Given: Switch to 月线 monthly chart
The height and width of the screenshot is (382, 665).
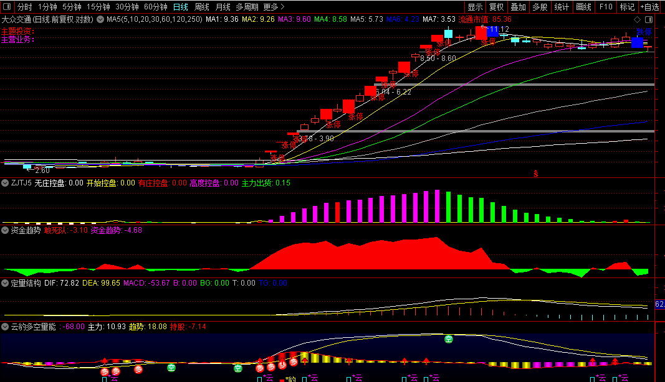Looking at the screenshot, I should point(222,7).
